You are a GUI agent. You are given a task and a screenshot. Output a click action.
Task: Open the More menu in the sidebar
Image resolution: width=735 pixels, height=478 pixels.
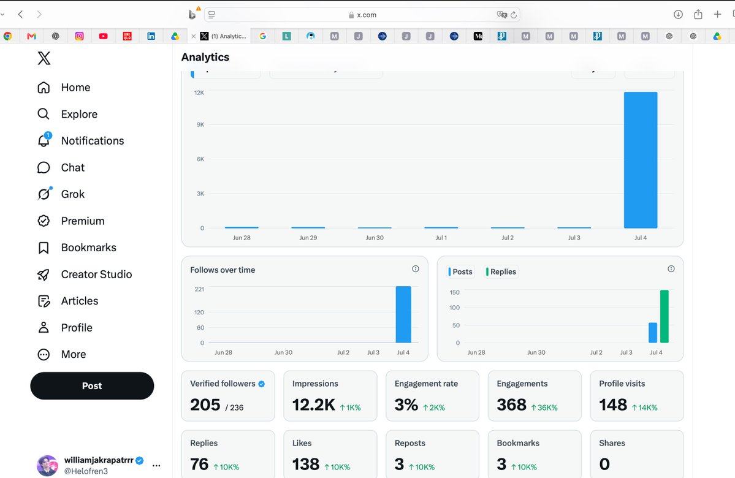[x=62, y=354]
